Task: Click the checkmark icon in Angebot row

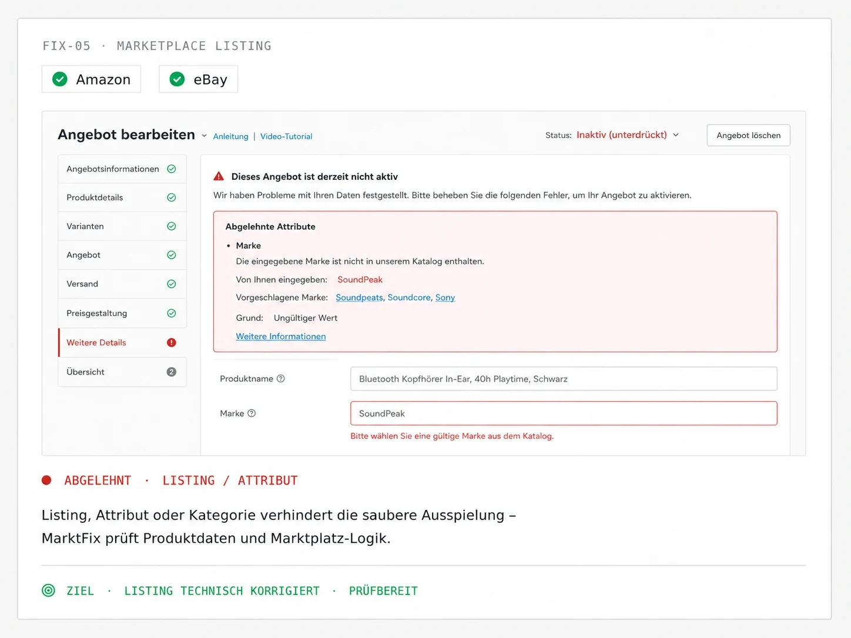Action: tap(172, 255)
